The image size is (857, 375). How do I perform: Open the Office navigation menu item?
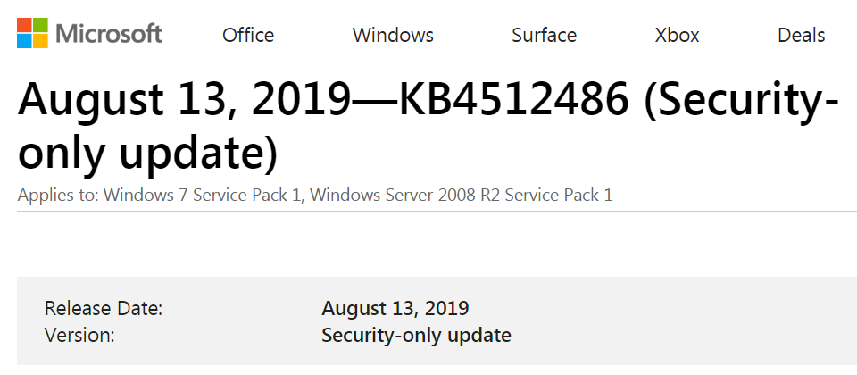pos(248,35)
